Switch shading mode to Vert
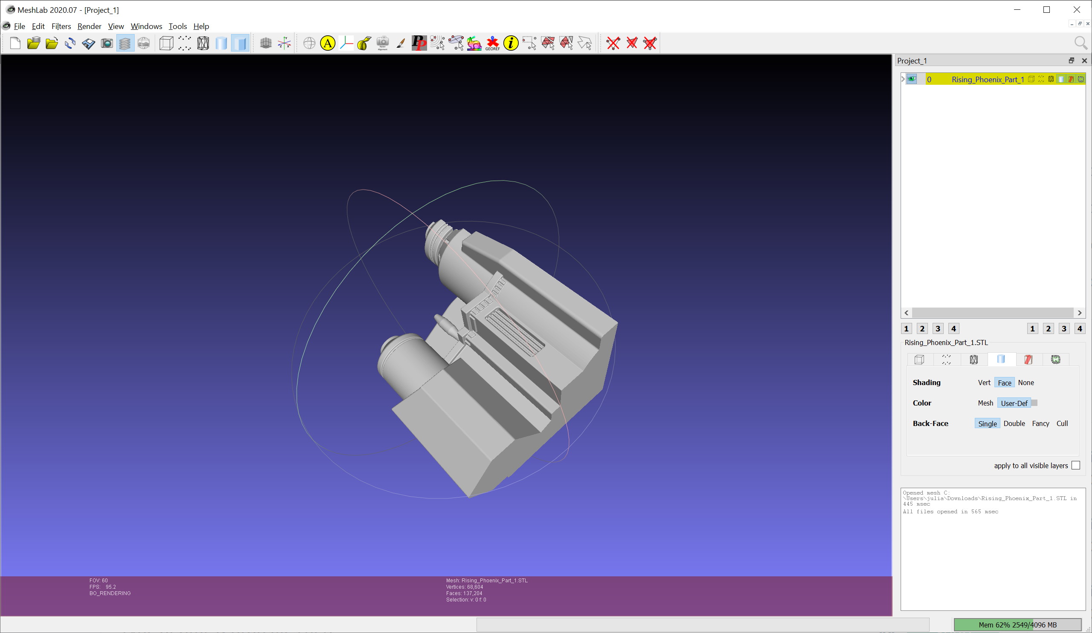 click(985, 382)
